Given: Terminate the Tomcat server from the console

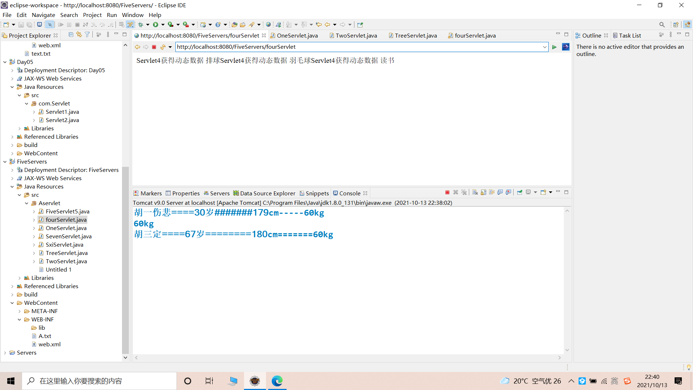Looking at the screenshot, I should coord(447,192).
